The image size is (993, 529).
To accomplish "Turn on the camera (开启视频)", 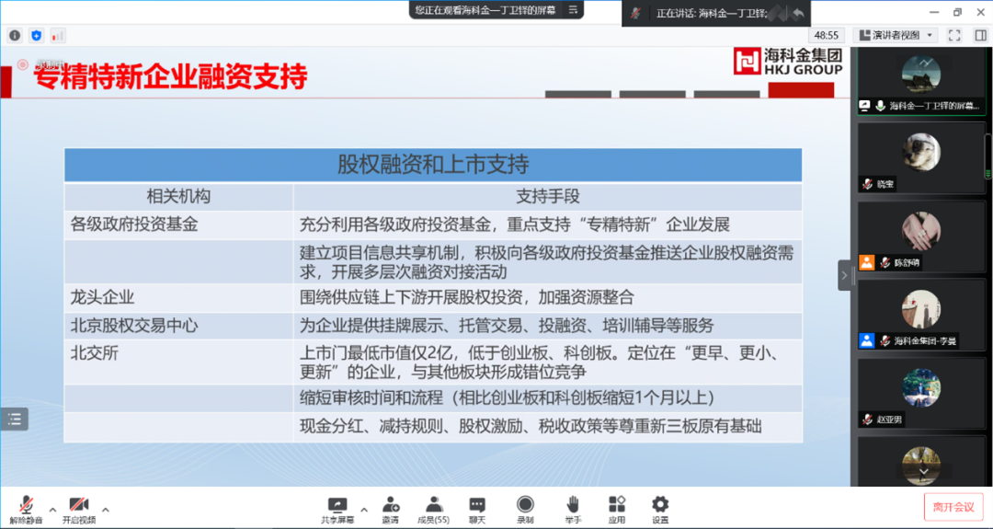I will (x=79, y=507).
